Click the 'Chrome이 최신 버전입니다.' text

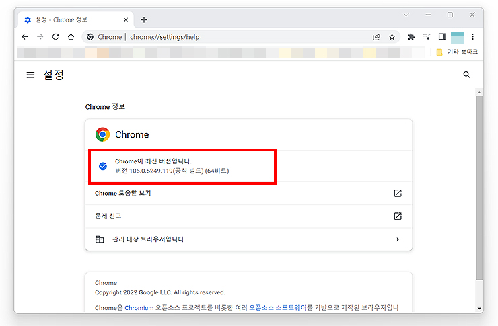(153, 161)
